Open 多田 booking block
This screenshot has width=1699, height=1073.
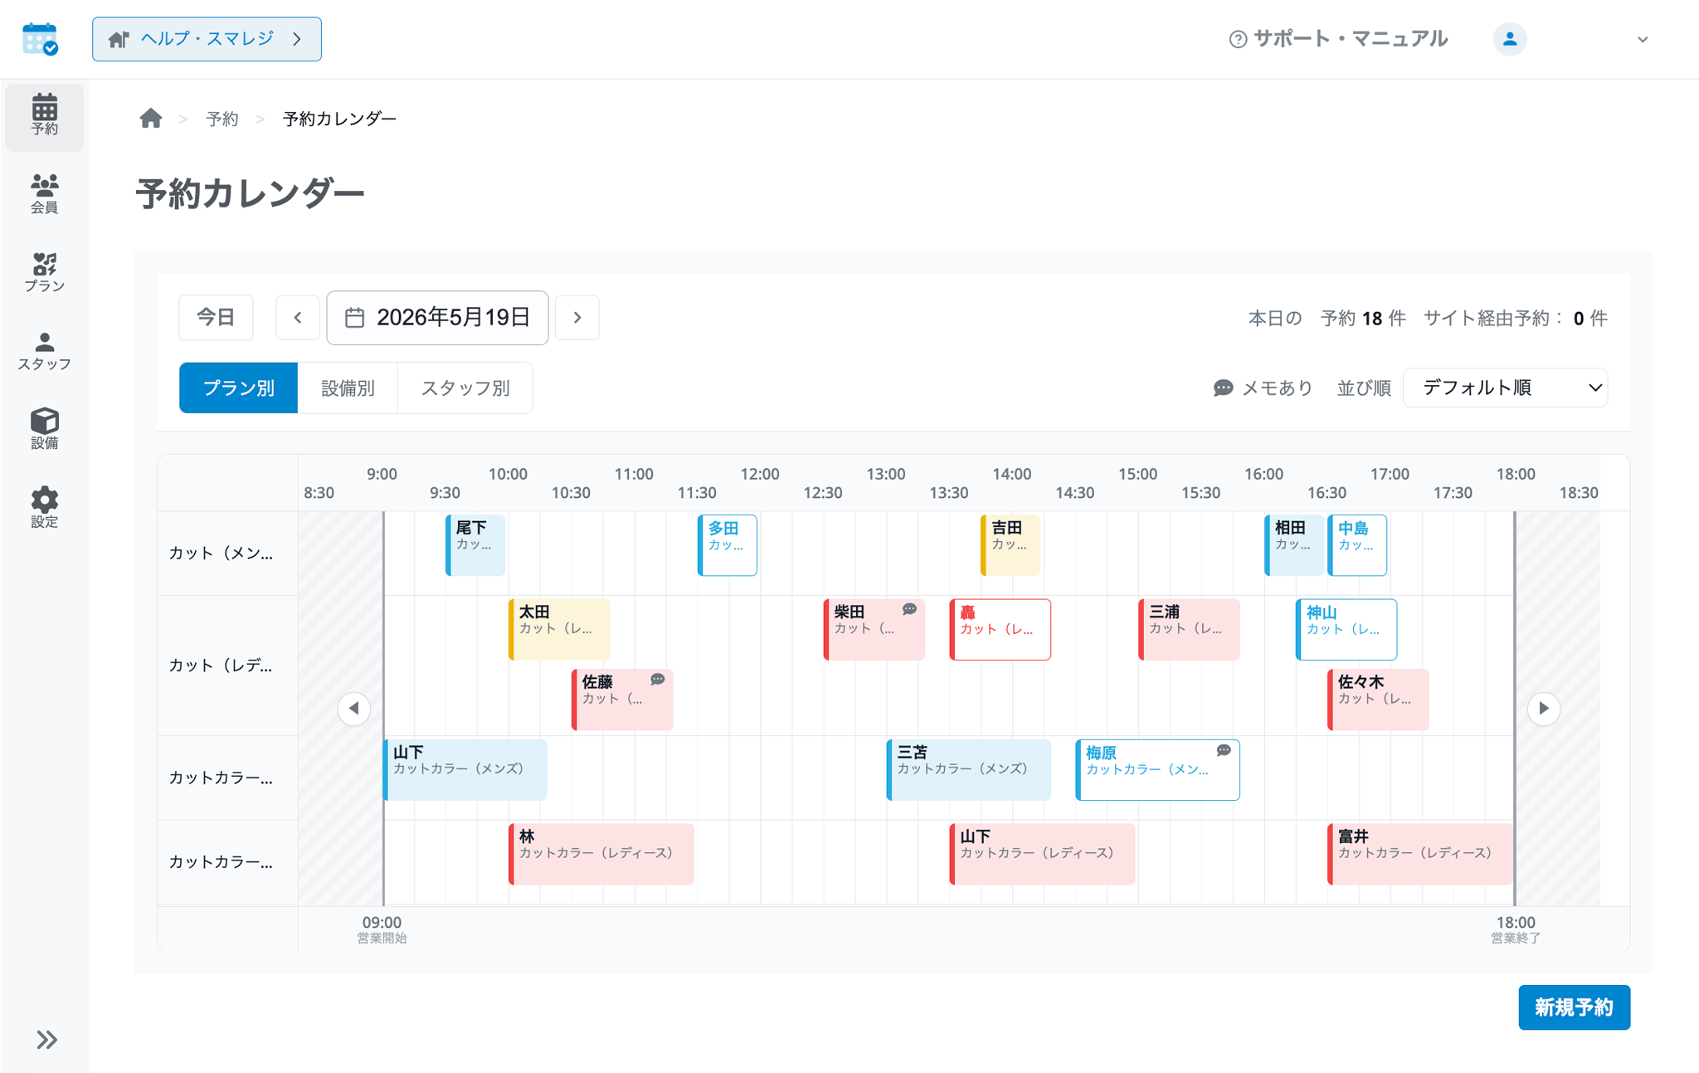728,545
